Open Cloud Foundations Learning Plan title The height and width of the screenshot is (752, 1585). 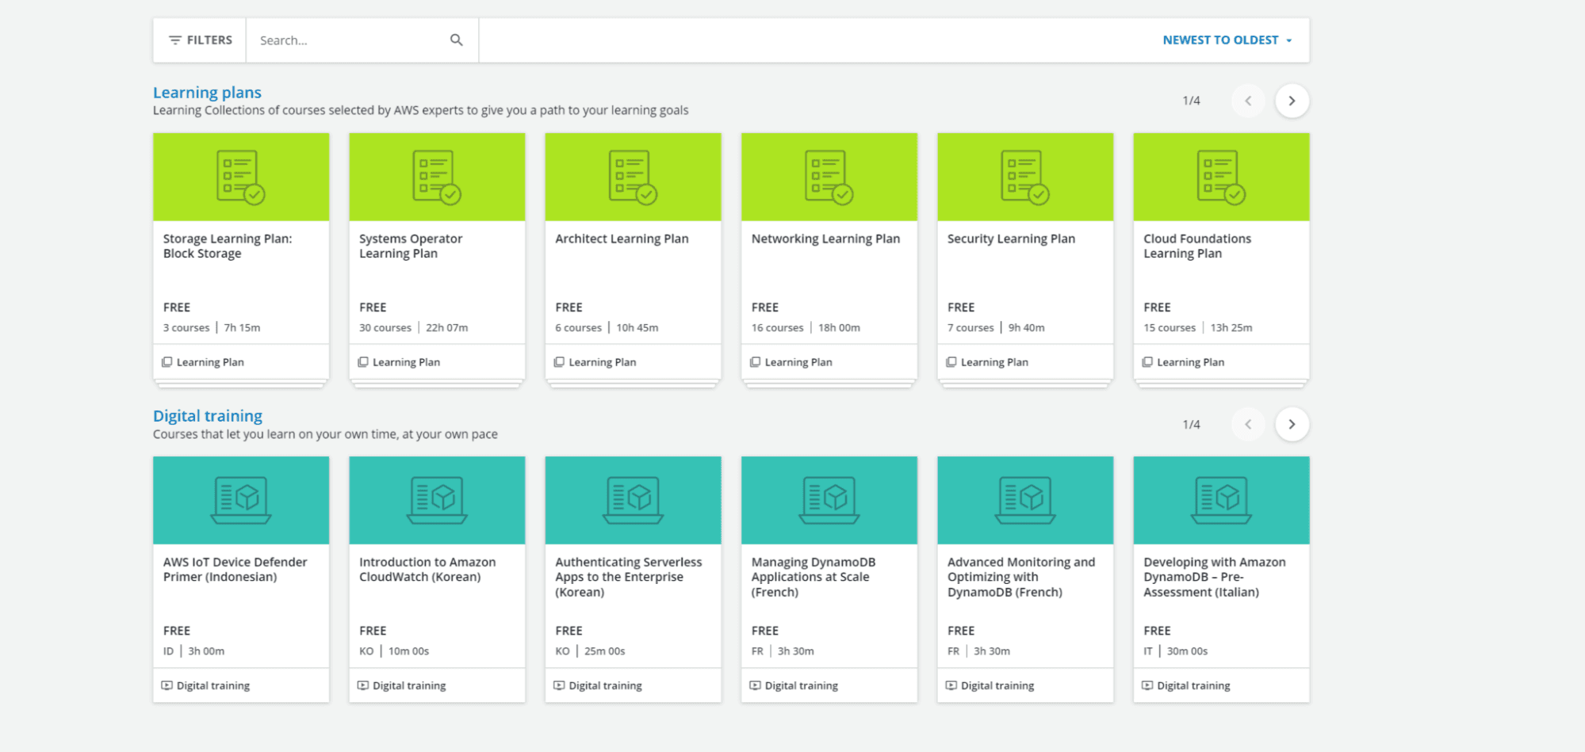1196,246
